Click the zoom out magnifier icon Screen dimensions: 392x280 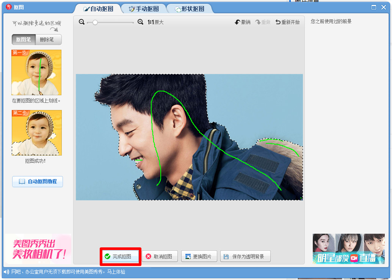coord(82,22)
